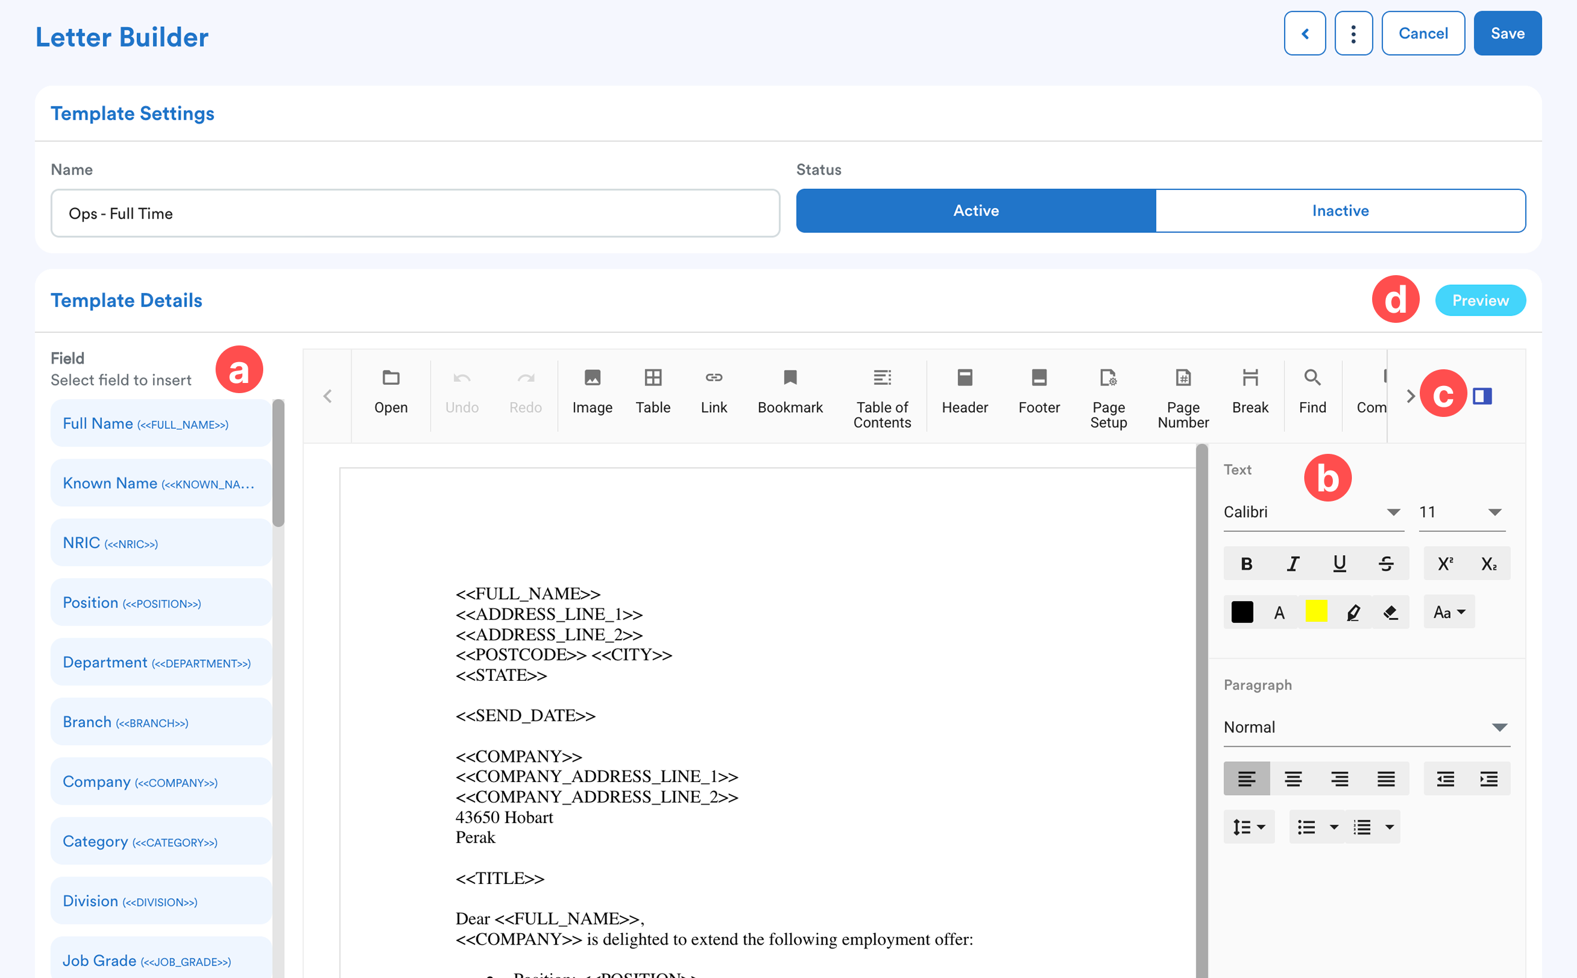Pick the yellow highlight color swatch
1577x978 pixels.
pos(1316,611)
